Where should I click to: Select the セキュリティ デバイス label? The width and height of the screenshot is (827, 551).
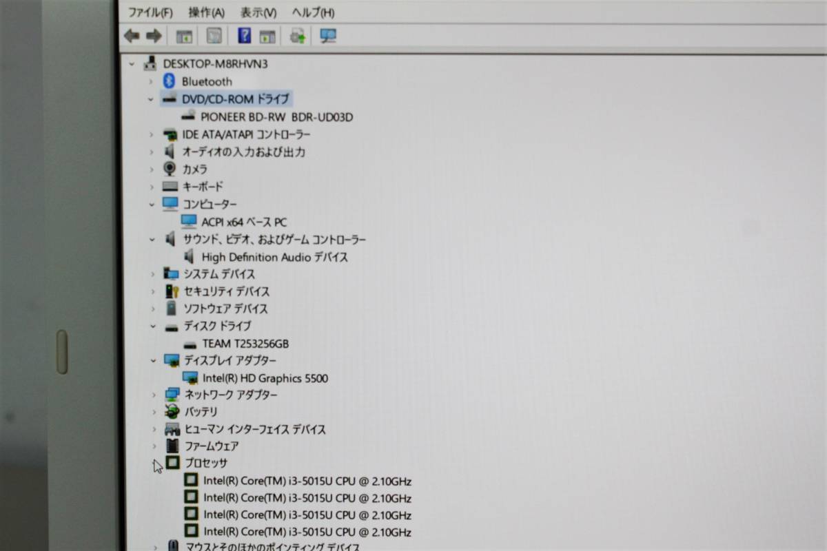click(227, 291)
